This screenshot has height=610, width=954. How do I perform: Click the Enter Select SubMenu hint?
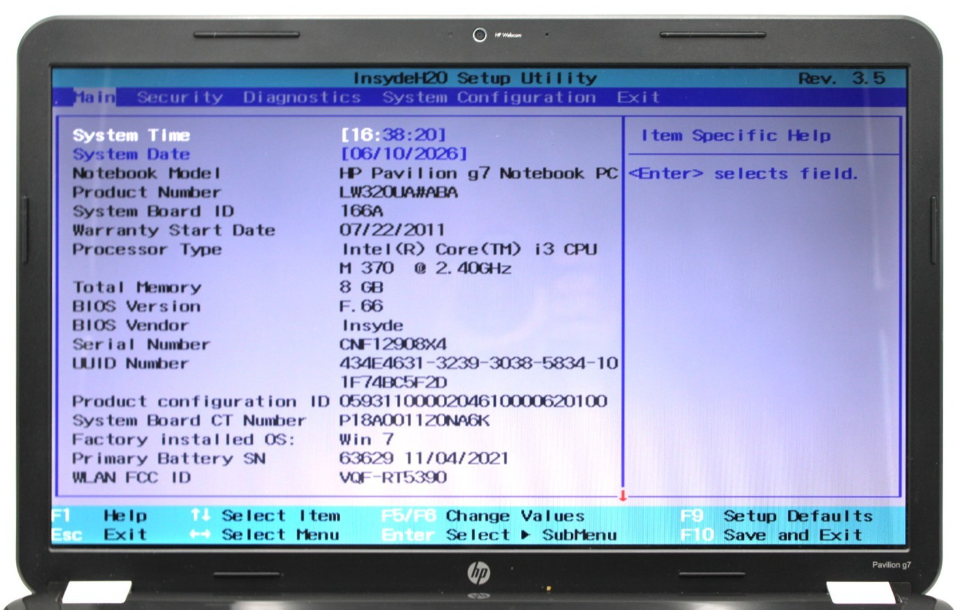coord(499,535)
